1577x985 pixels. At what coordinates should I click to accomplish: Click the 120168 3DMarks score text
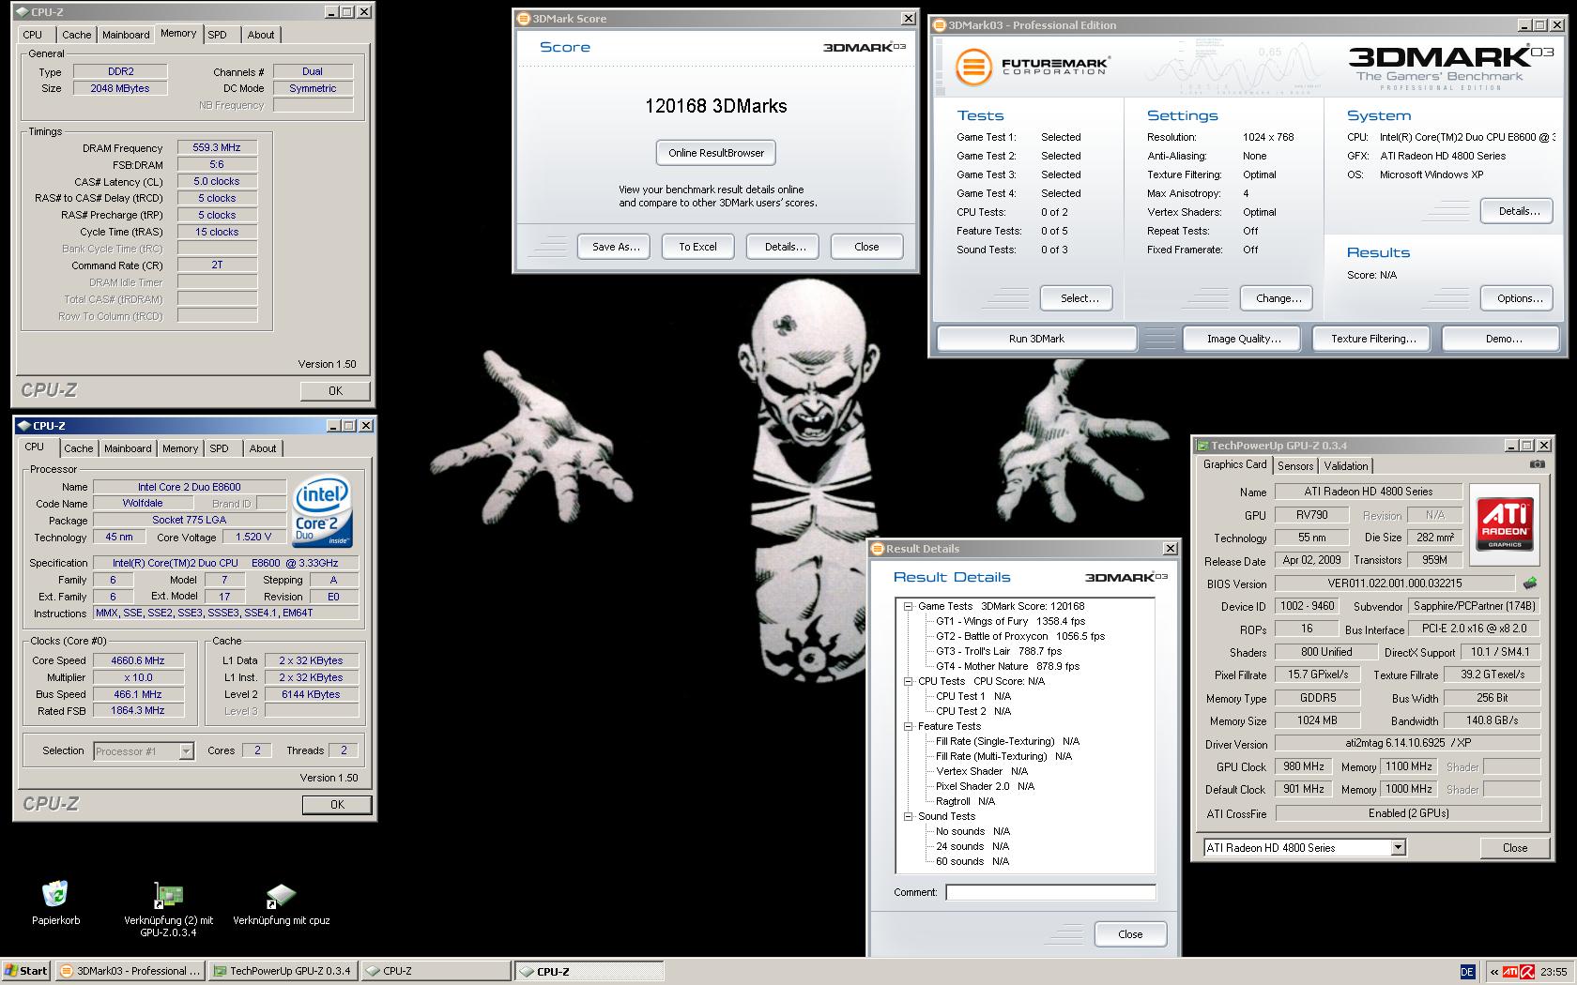point(715,106)
